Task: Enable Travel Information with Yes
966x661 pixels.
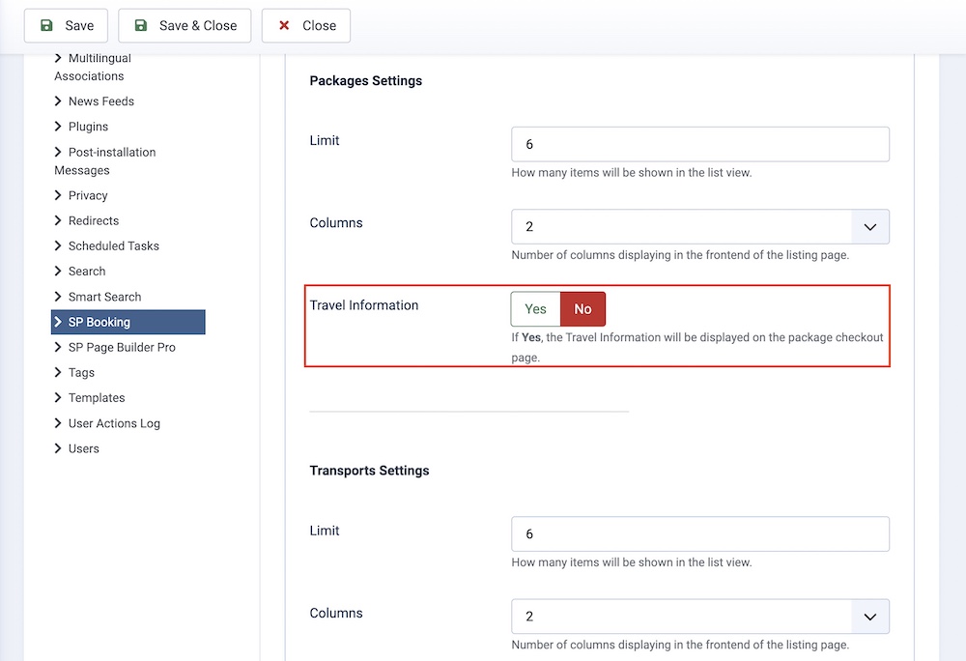Action: (x=535, y=309)
